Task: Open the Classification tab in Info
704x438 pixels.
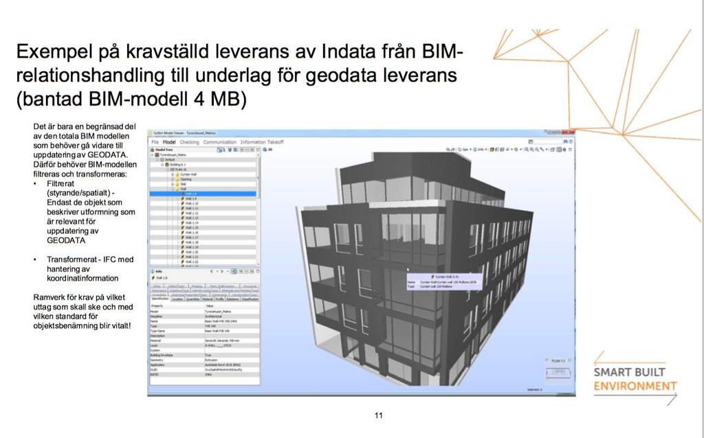Action: (x=250, y=299)
